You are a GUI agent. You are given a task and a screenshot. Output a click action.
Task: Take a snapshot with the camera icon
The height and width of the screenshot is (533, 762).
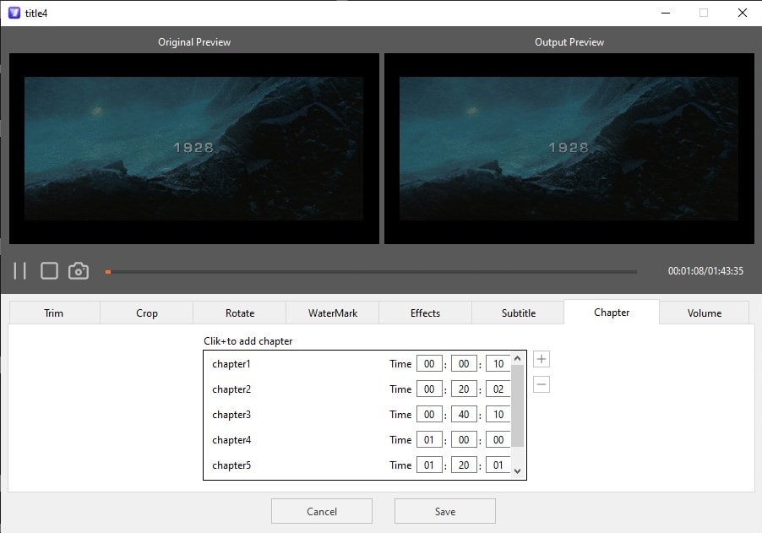(78, 270)
